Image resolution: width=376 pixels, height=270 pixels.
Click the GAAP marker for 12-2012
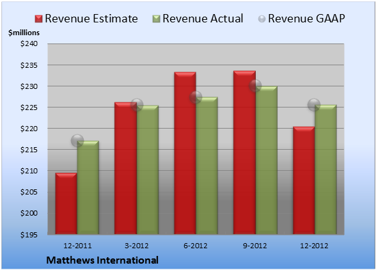(x=314, y=104)
